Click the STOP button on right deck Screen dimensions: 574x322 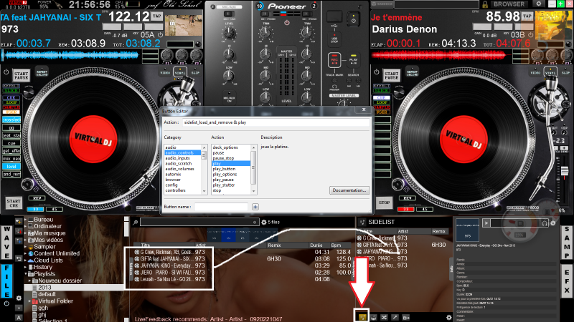[384, 202]
